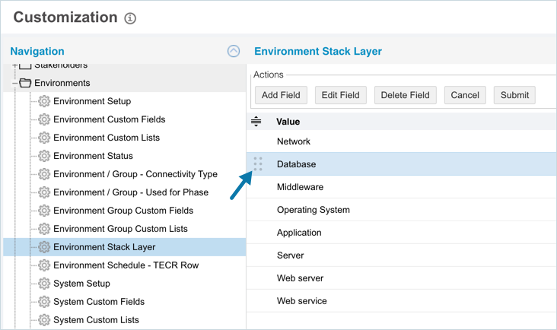Screen dimensions: 557x330
Task: Select the Middleware value row
Action: (402, 186)
